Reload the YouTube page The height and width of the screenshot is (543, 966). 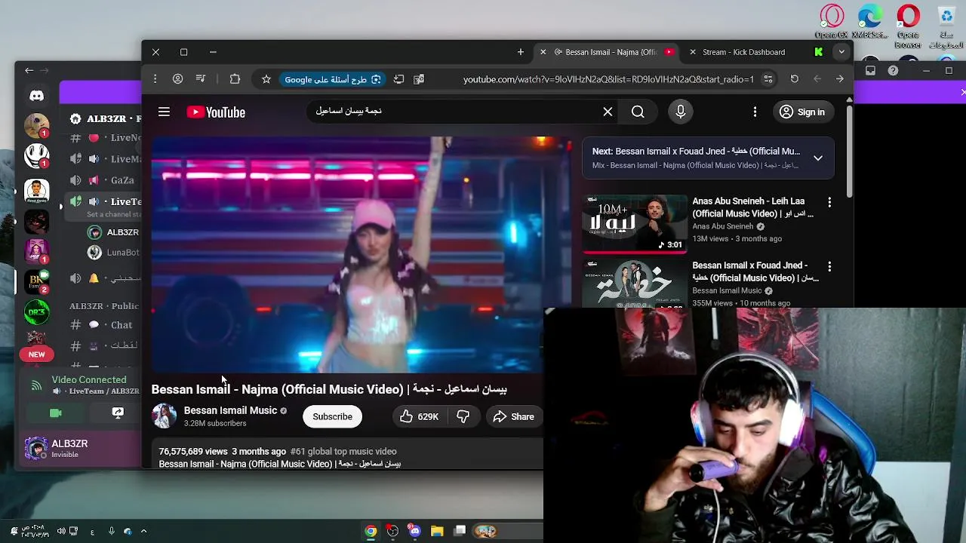click(x=794, y=79)
